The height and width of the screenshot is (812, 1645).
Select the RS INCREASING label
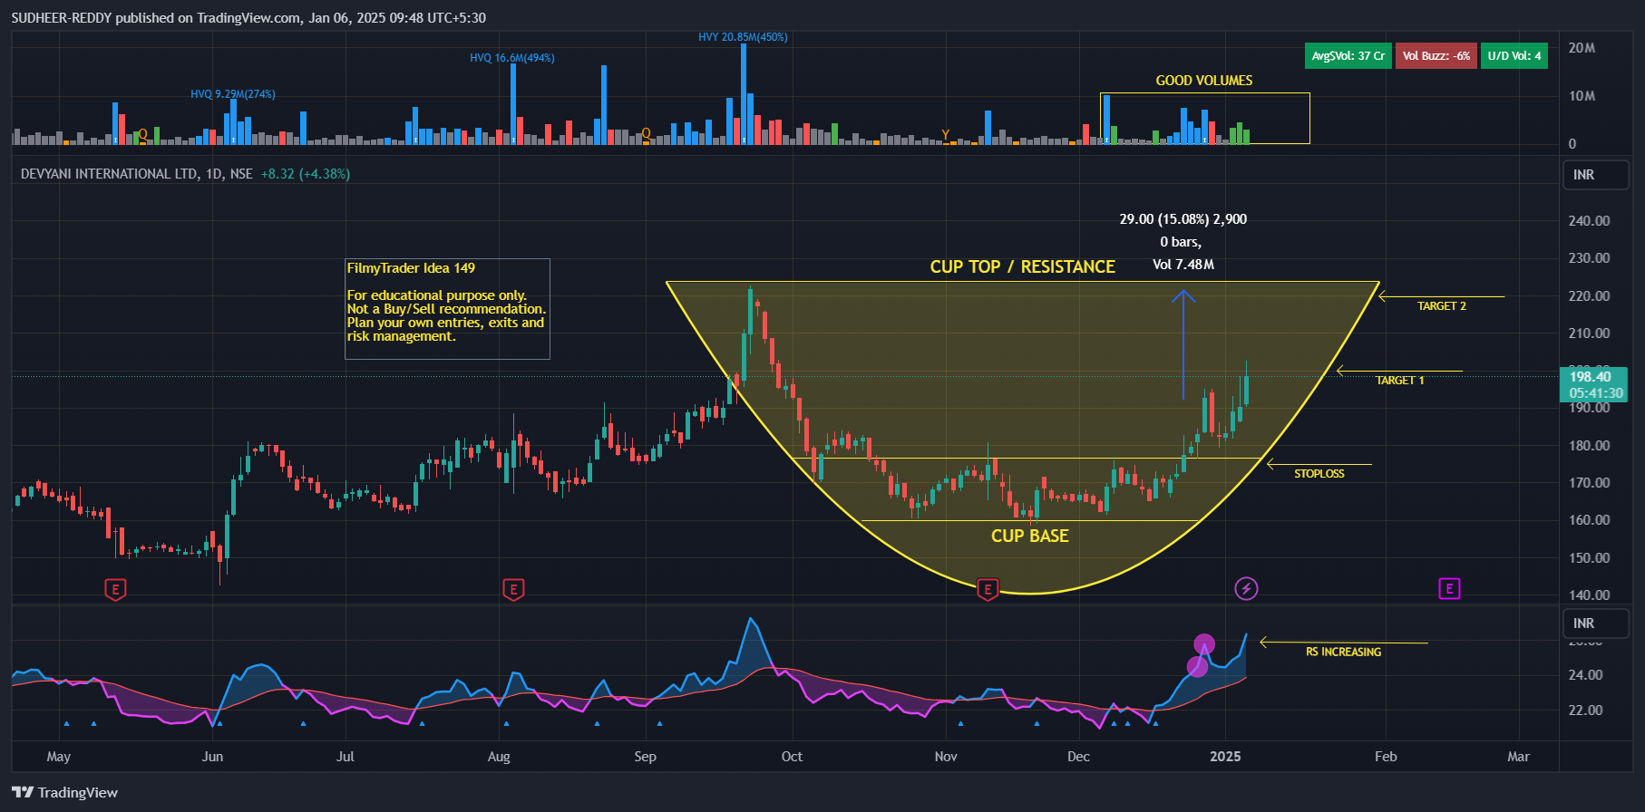(x=1343, y=652)
